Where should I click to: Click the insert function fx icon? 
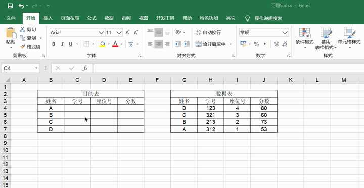(x=85, y=68)
